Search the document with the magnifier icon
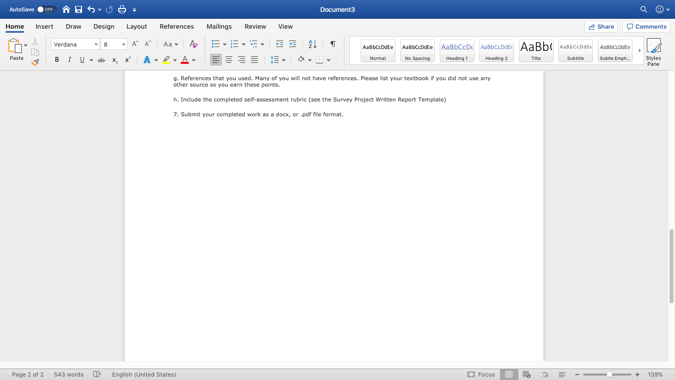Screen dimensions: 675x380 (x=643, y=9)
